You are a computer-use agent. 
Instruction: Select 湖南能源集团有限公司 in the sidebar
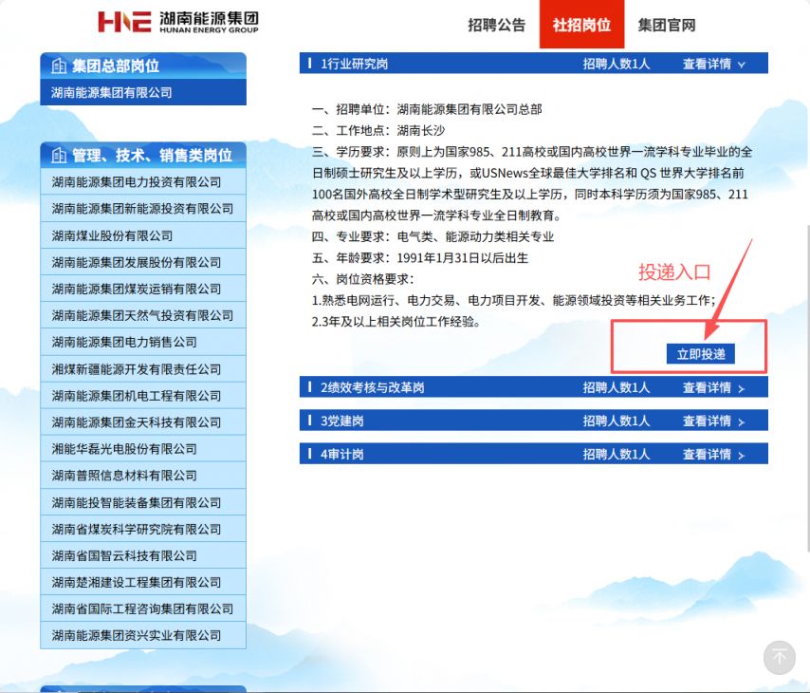click(x=143, y=93)
